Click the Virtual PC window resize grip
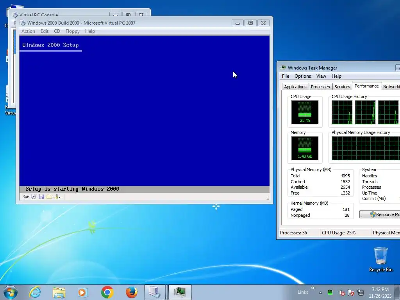The image size is (400, 300). tap(268, 198)
